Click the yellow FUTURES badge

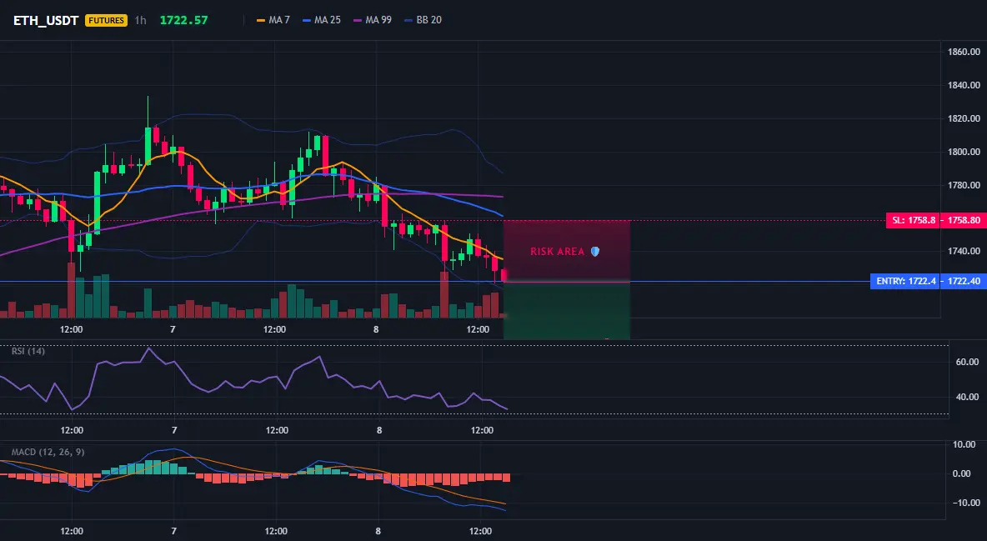(107, 20)
